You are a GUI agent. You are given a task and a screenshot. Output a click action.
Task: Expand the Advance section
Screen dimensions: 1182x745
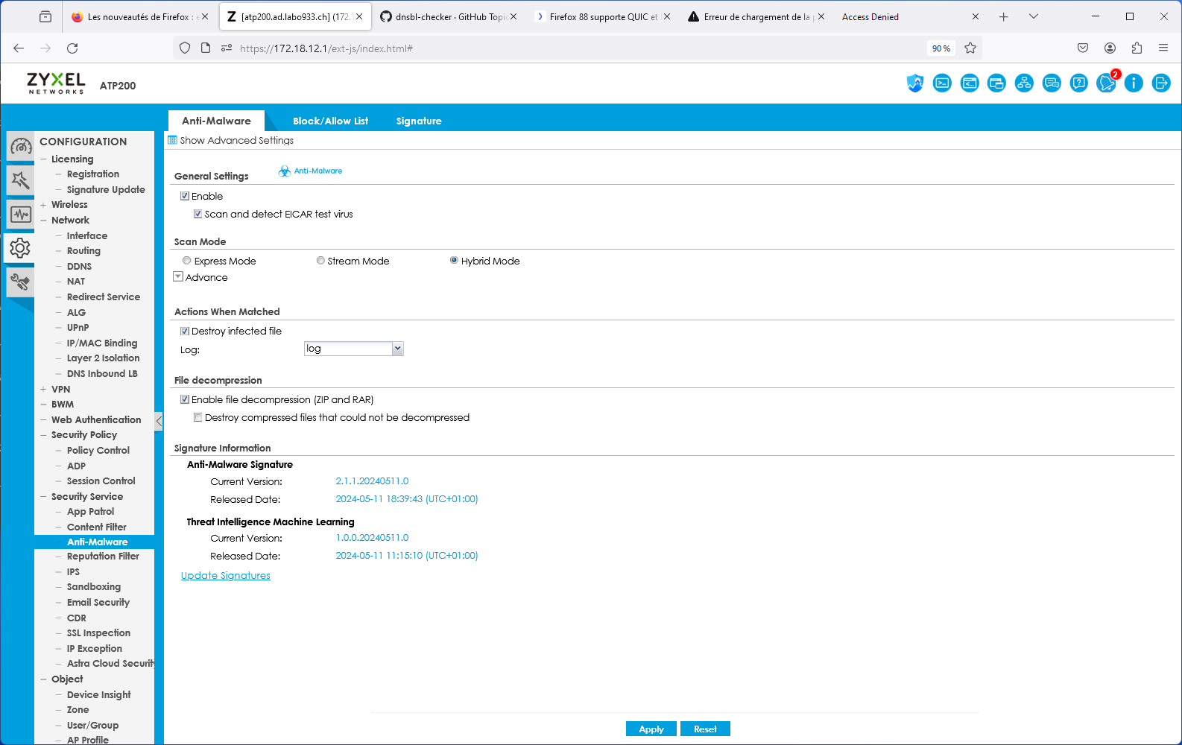pos(178,276)
